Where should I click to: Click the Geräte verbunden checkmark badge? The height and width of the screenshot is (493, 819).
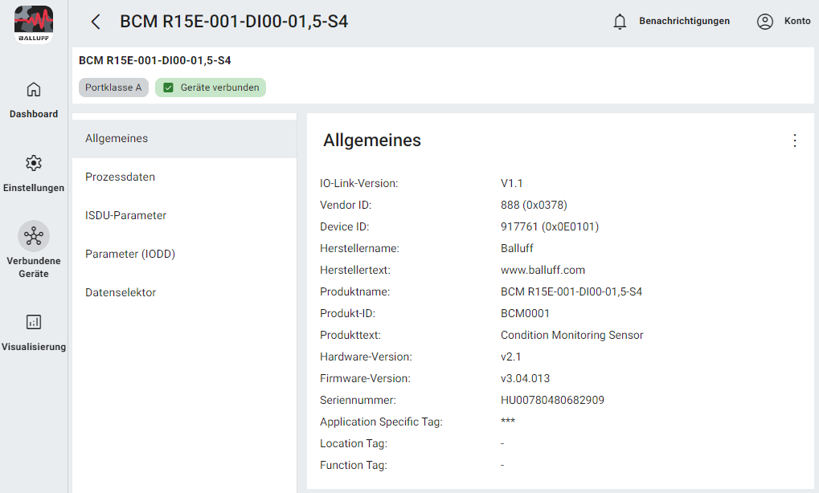(211, 88)
